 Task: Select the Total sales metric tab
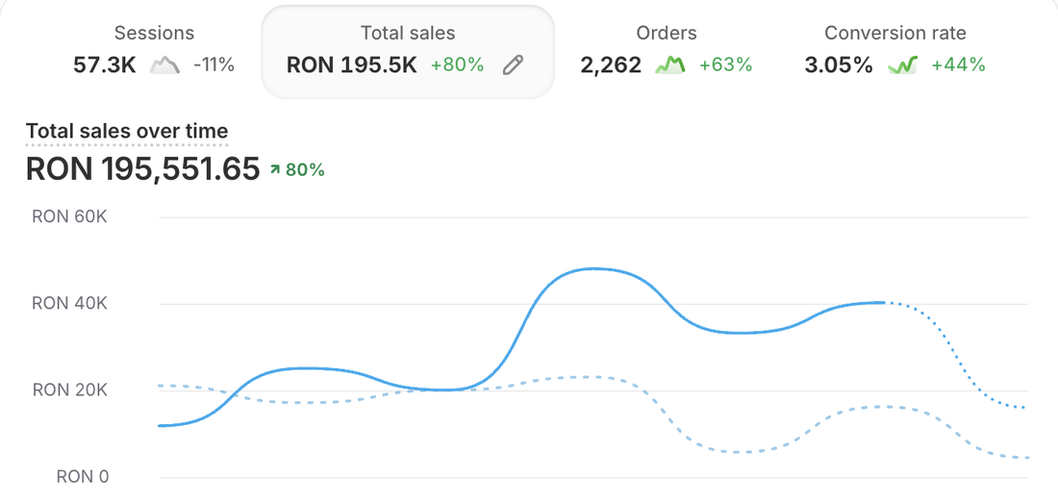408,52
